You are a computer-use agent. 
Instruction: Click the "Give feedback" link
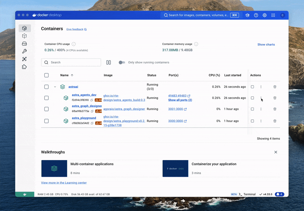coord(76,29)
